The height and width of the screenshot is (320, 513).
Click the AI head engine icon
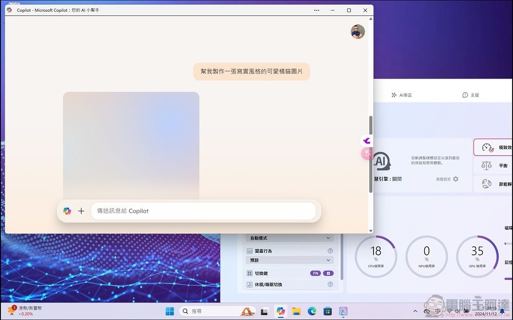[382, 161]
